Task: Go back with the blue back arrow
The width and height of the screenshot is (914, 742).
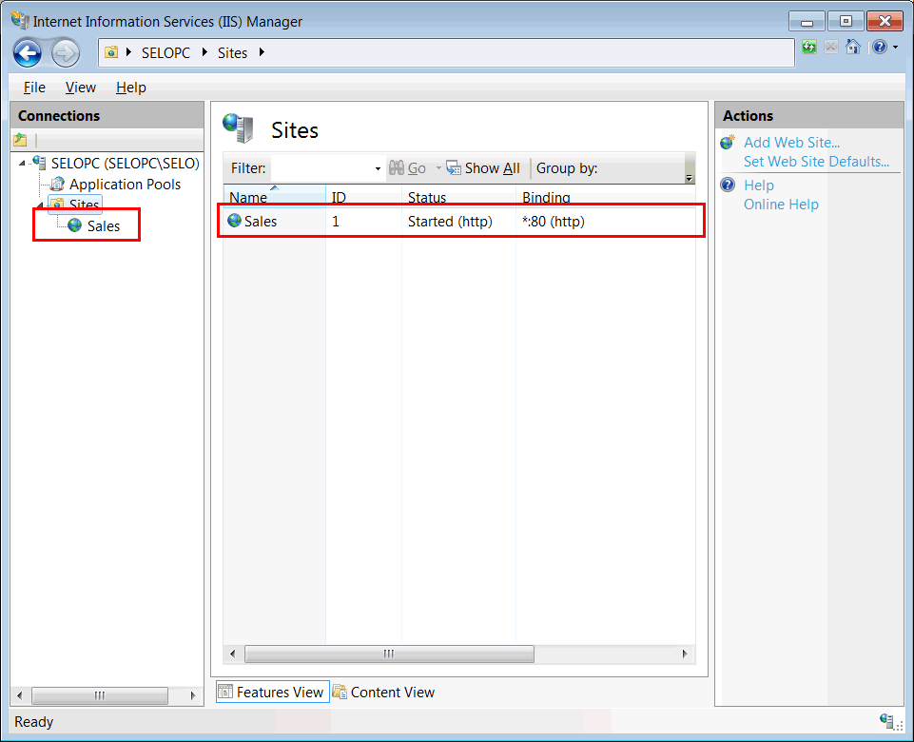Action: point(28,53)
